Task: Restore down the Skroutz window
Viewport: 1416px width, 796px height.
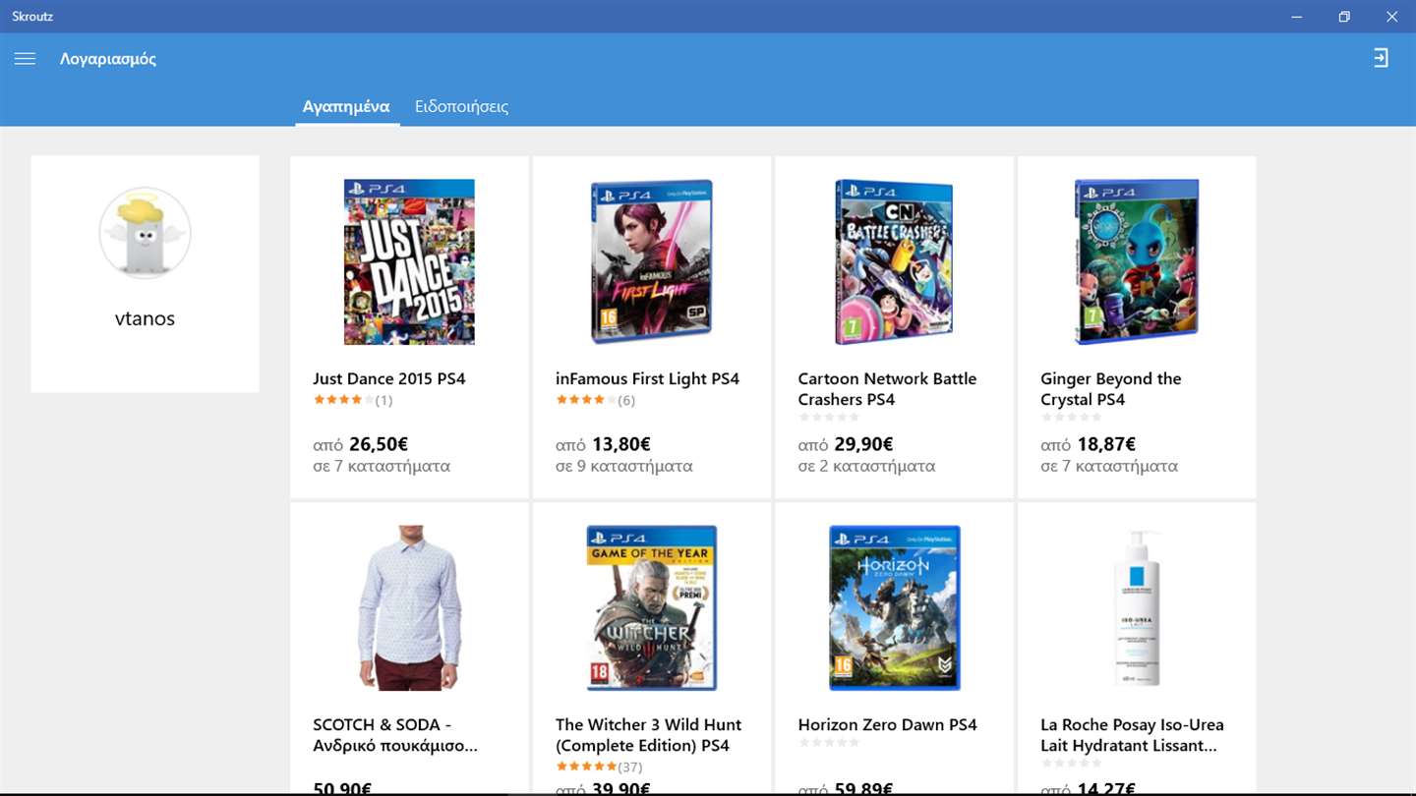Action: click(x=1344, y=17)
